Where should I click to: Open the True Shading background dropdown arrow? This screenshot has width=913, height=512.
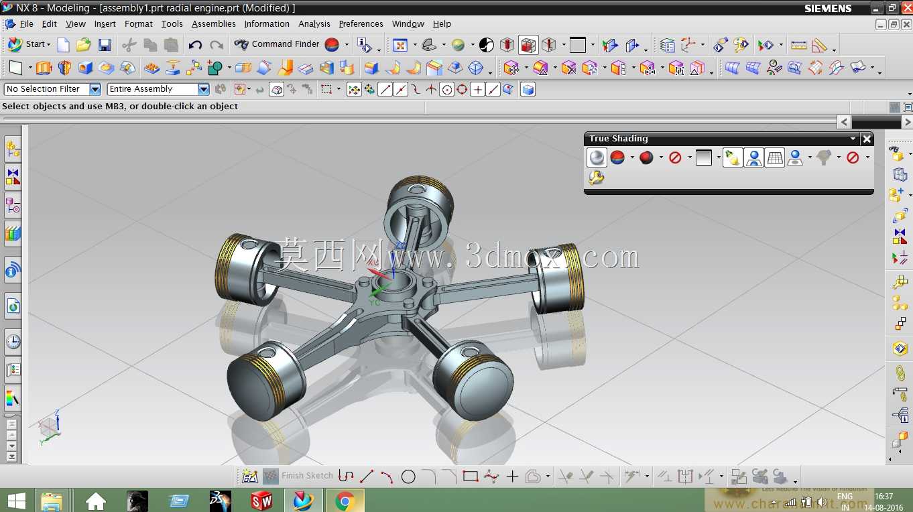pyautogui.click(x=719, y=157)
